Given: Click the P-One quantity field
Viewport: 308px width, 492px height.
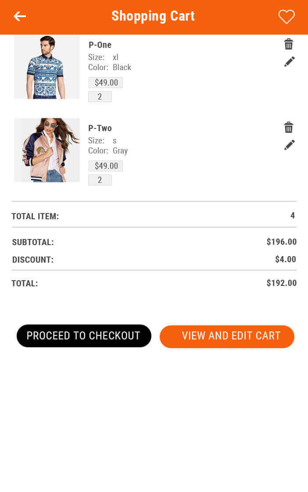Looking at the screenshot, I should [100, 97].
